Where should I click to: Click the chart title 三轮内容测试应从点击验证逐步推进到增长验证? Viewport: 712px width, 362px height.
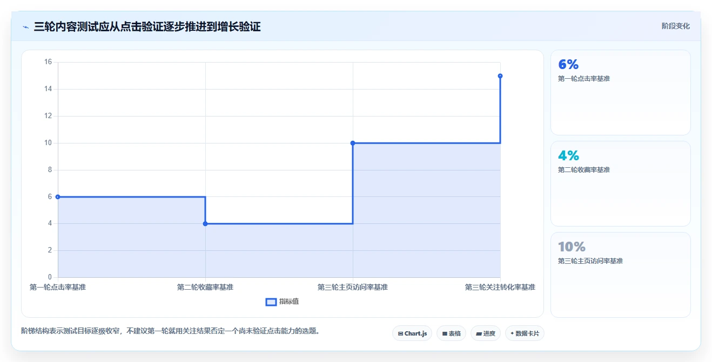[147, 26]
